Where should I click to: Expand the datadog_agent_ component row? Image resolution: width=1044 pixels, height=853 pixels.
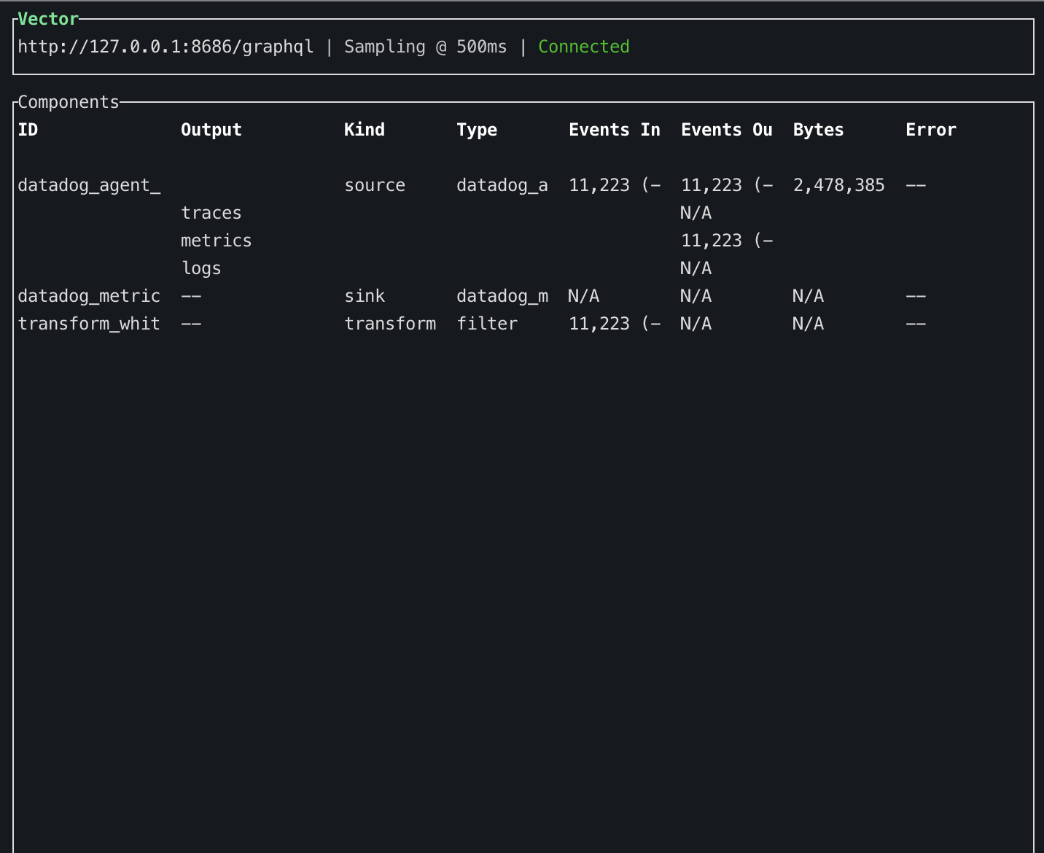(x=89, y=185)
